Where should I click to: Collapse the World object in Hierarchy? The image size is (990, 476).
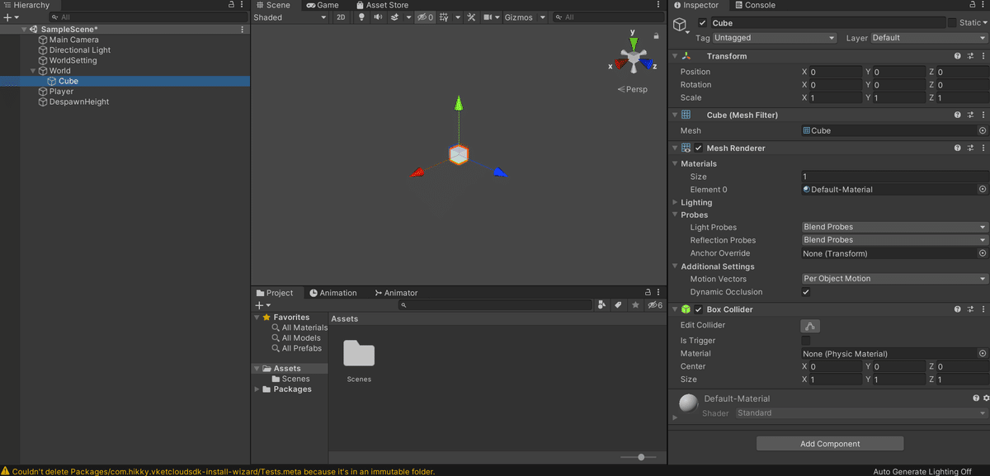[x=33, y=71]
